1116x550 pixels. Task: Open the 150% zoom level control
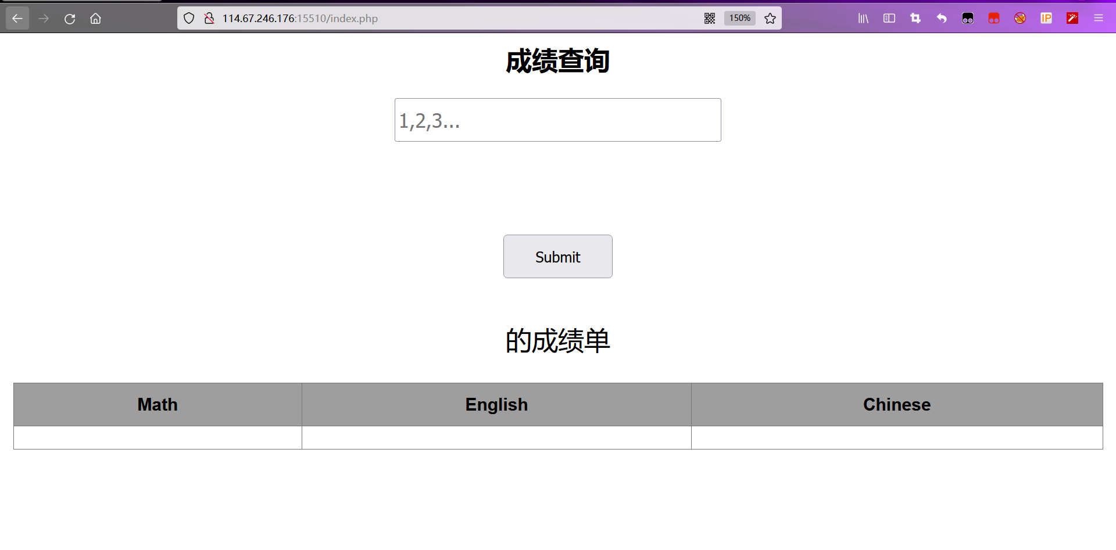pyautogui.click(x=739, y=18)
